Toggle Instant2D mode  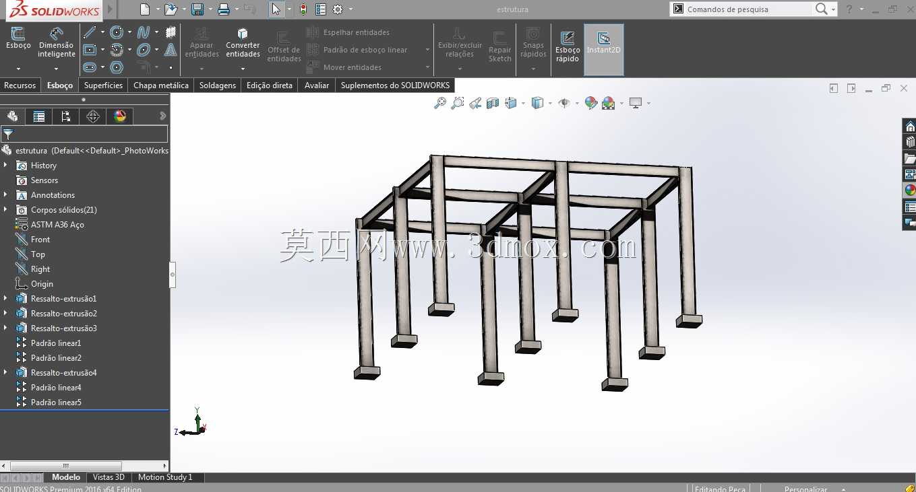pyautogui.click(x=604, y=50)
